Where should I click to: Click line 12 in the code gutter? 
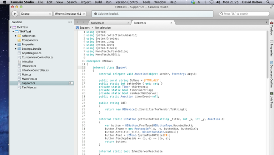[x=83, y=67]
